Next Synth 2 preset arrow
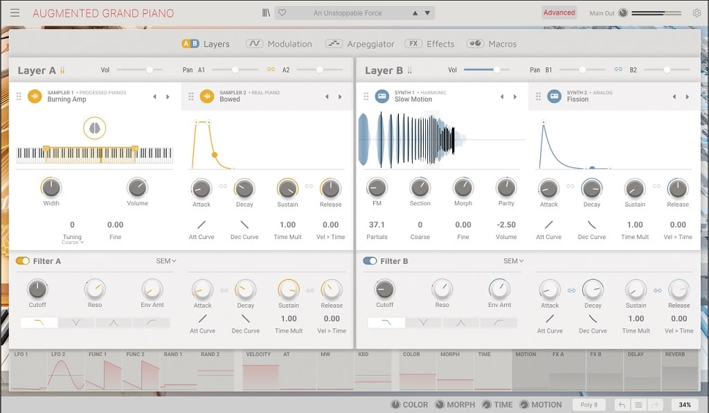709x413 pixels. (688, 96)
